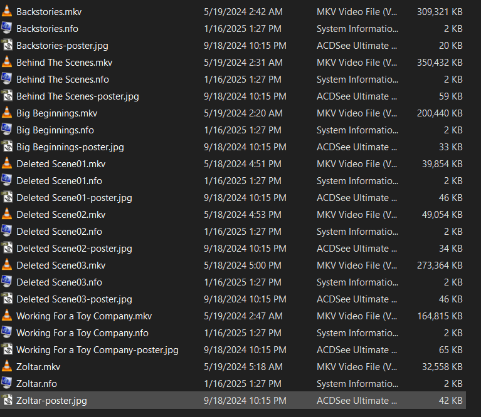
Task: Click the system info icon for Zoltar.nfo
Action: (x=7, y=383)
